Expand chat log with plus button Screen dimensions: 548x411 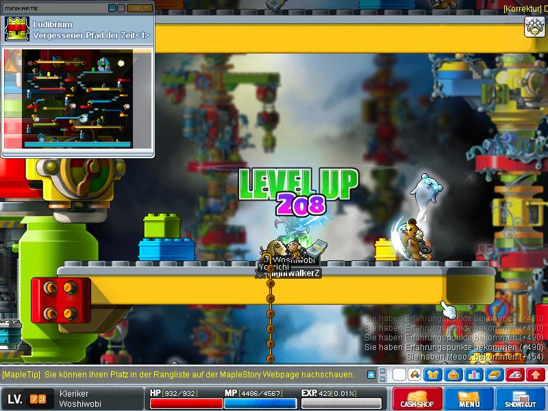coord(371,375)
